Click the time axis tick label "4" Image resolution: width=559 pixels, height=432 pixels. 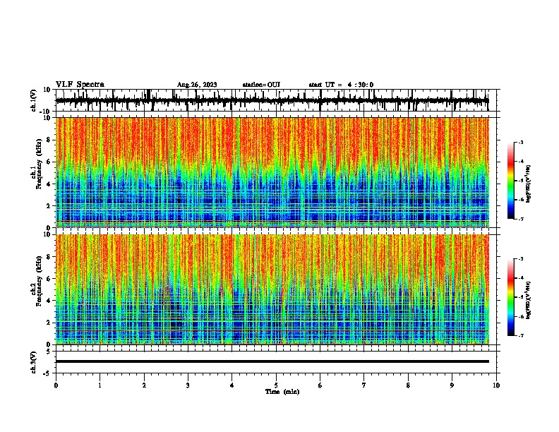232,385
